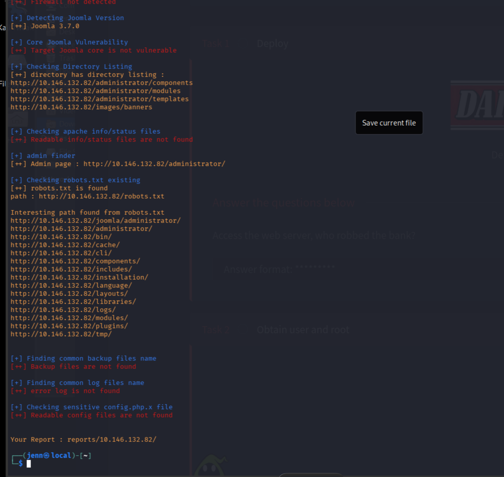Open the administrator/modules URL

(96, 91)
